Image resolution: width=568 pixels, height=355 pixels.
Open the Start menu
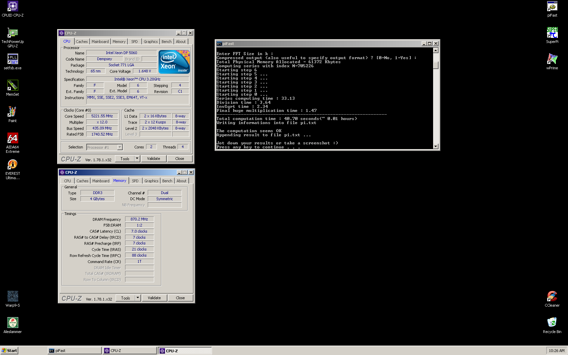click(9, 351)
